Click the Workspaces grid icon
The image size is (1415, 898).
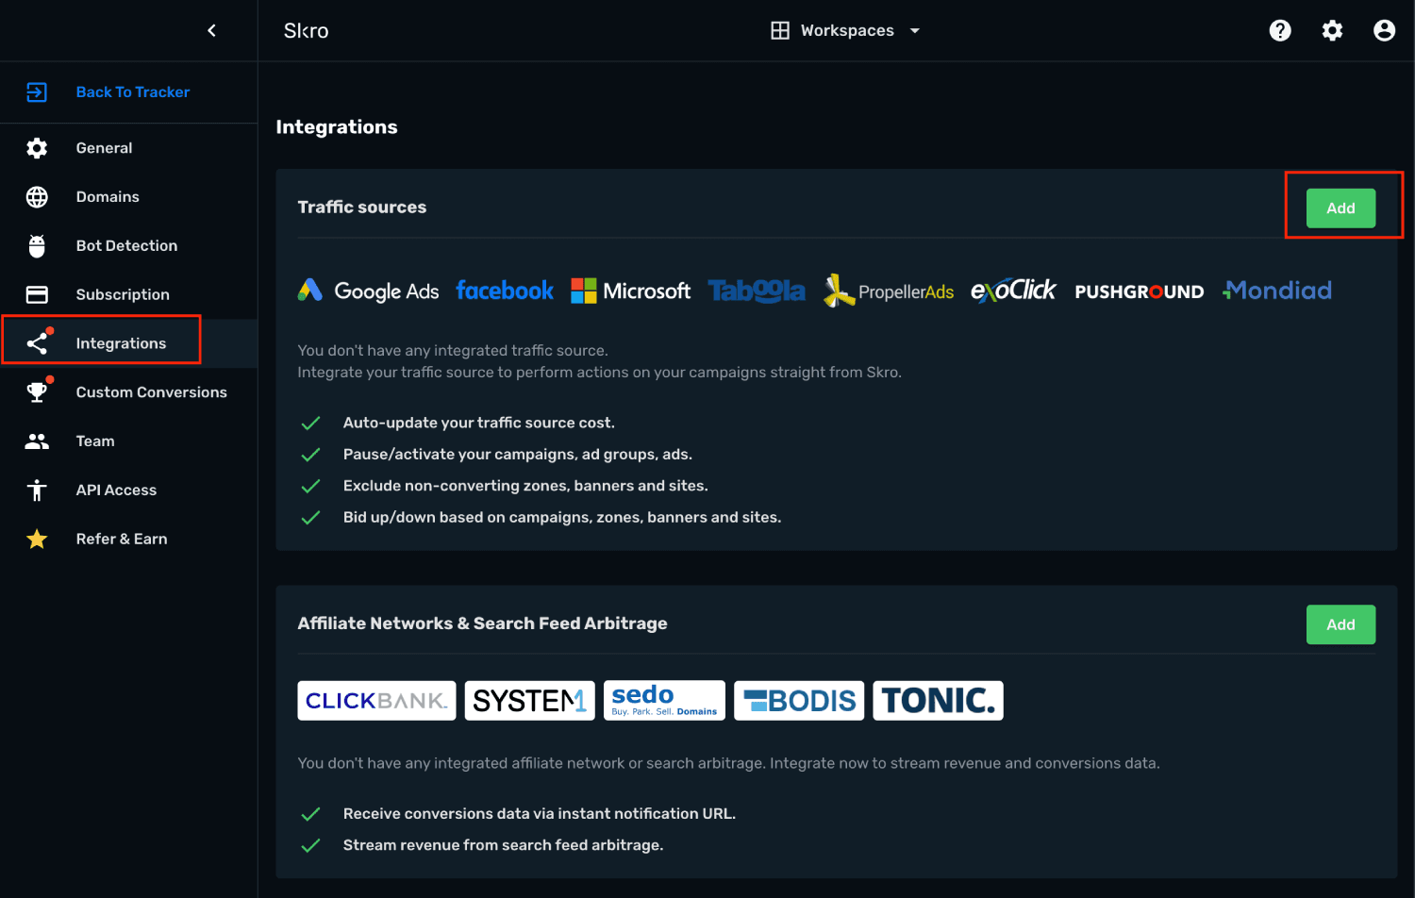pos(780,30)
